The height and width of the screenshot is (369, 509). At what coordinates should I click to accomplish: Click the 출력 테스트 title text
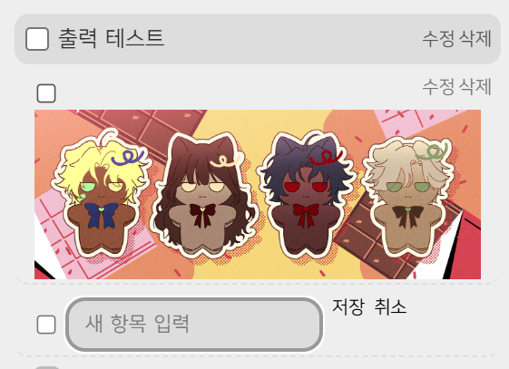pos(111,38)
